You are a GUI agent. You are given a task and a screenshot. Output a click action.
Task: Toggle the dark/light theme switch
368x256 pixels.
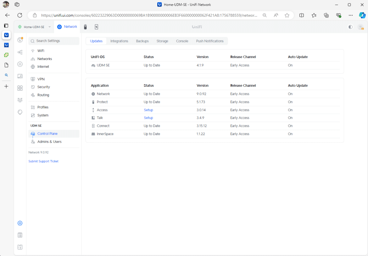350,27
